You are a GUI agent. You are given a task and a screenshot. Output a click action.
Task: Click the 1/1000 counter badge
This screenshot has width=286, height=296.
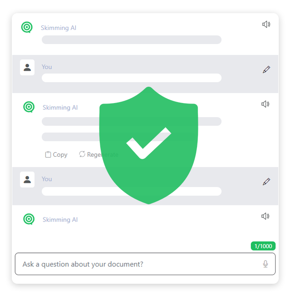263,246
